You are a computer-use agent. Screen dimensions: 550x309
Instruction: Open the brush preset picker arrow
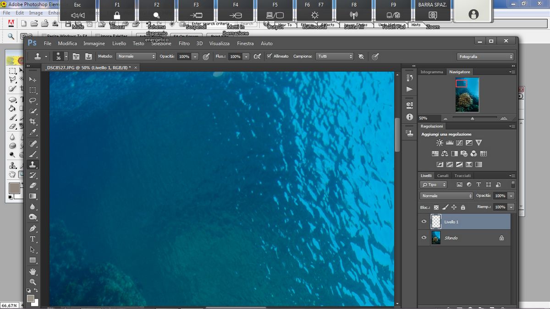[66, 56]
